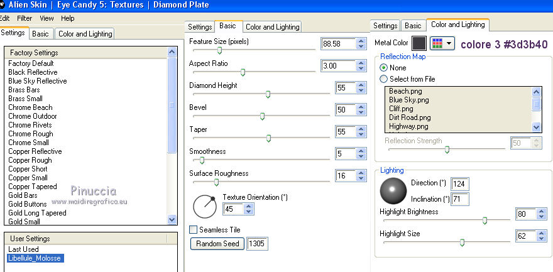The width and height of the screenshot is (553, 272).
Task: Switch to Color and Lighting tab in left panel
Action: [x=85, y=34]
